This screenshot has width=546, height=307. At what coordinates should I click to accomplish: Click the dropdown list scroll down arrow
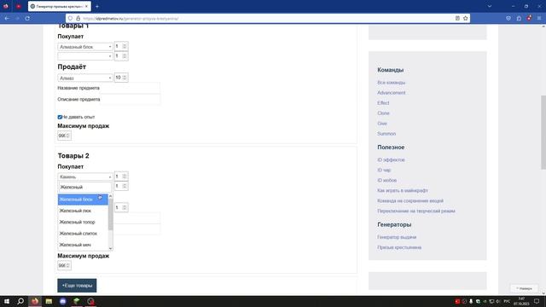[110, 248]
